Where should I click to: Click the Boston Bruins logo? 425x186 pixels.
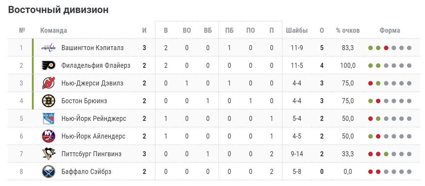[x=49, y=101]
